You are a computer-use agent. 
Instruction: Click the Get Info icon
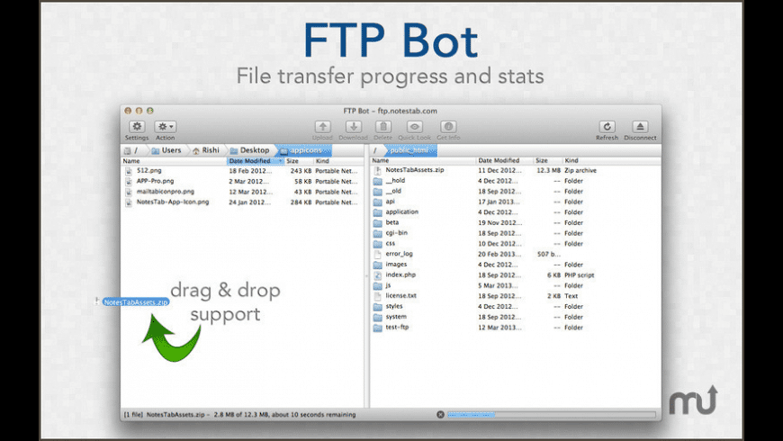point(448,127)
